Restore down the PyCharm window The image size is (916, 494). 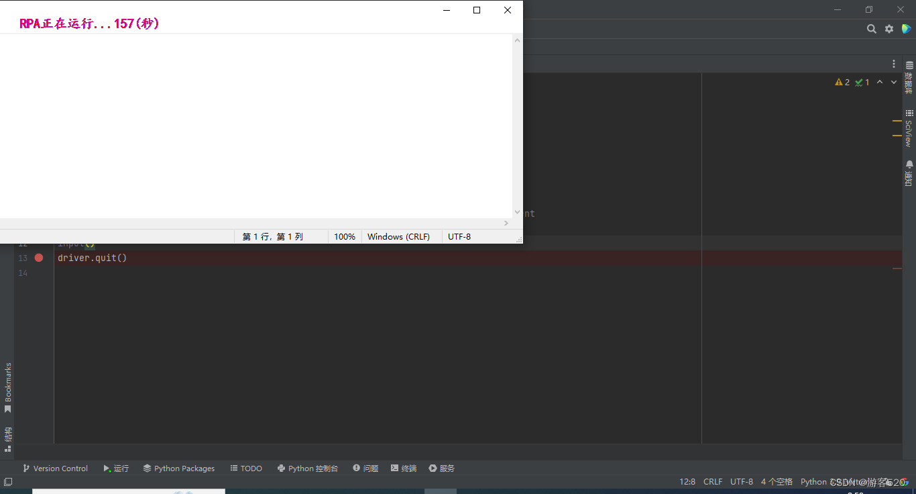pos(869,9)
